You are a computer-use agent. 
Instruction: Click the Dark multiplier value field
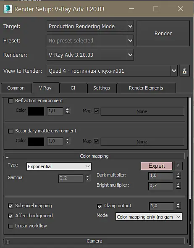161,176
